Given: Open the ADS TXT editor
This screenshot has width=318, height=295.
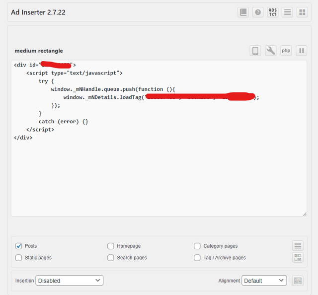Looking at the screenshot, I should (273, 12).
